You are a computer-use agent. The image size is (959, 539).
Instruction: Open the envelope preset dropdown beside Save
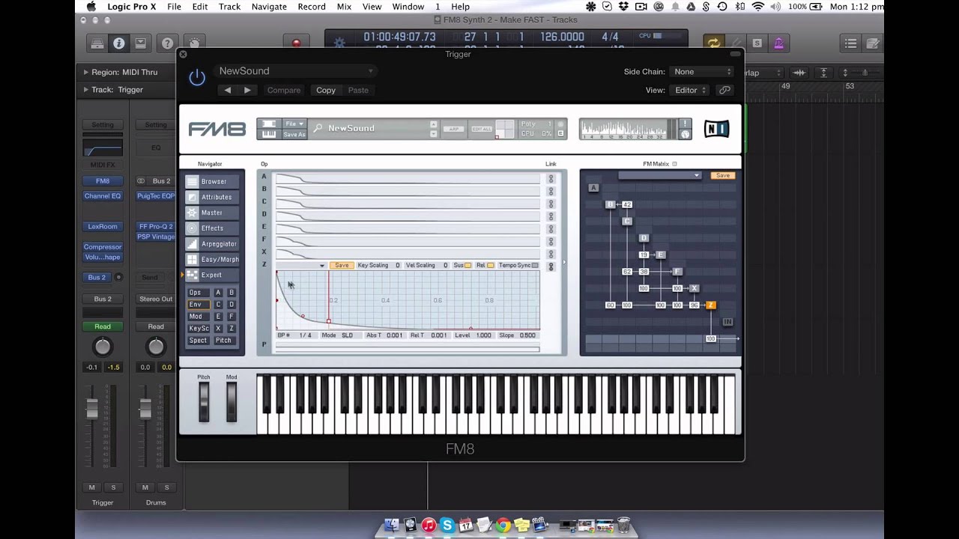tap(301, 266)
